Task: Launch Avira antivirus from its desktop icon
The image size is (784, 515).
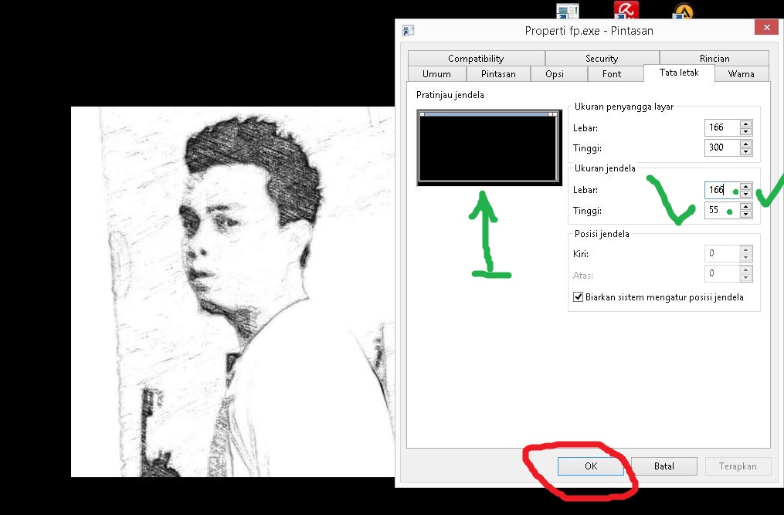Action: point(626,9)
